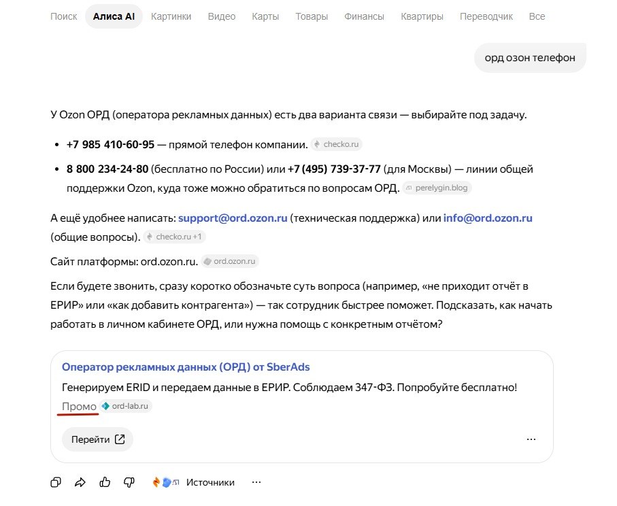Open the SberAds ОРД ad headline link
Screen dimensions: 617x506
click(x=186, y=367)
